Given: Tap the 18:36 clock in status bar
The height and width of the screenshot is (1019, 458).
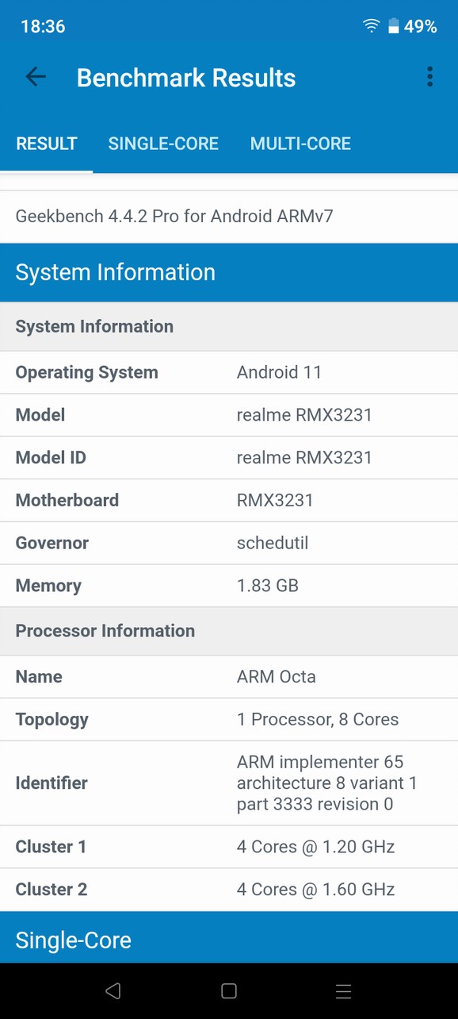Looking at the screenshot, I should click(43, 26).
